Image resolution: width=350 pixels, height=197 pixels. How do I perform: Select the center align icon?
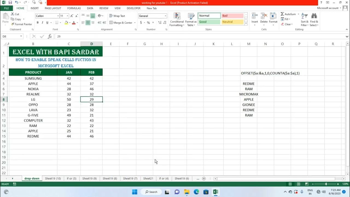coord(88,23)
